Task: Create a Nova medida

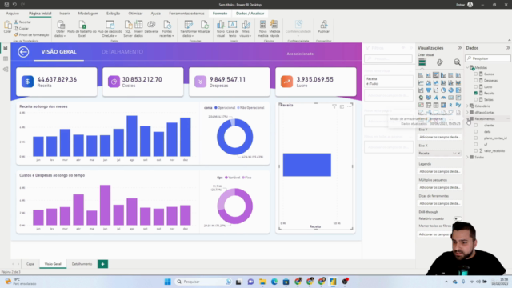Action: pyautogui.click(x=262, y=29)
